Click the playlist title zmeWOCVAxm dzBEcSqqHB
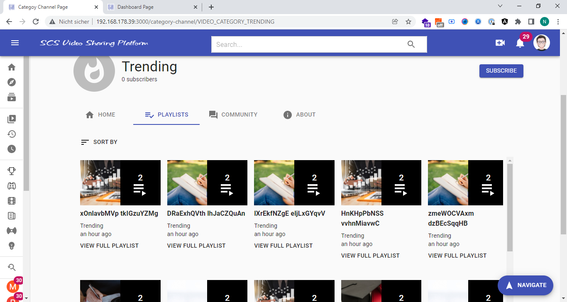 point(451,219)
